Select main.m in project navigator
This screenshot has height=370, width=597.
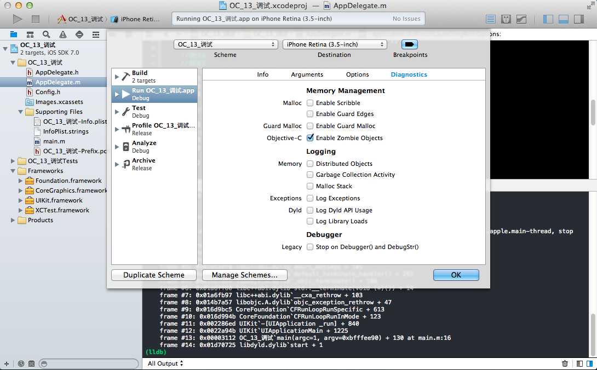[x=53, y=141]
